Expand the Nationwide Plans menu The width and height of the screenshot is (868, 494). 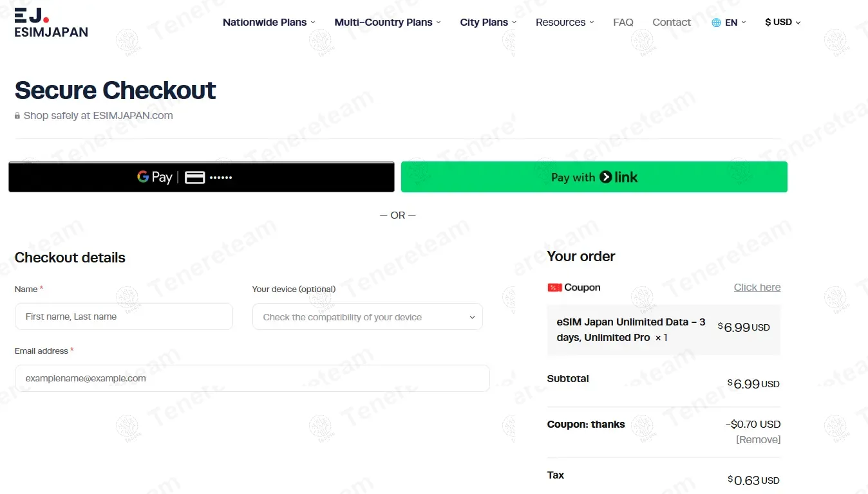pos(269,23)
